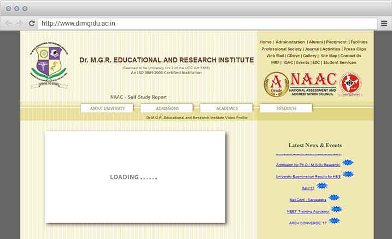Click the NAAC accreditation council logo
The image size is (392, 239).
tap(313, 84)
